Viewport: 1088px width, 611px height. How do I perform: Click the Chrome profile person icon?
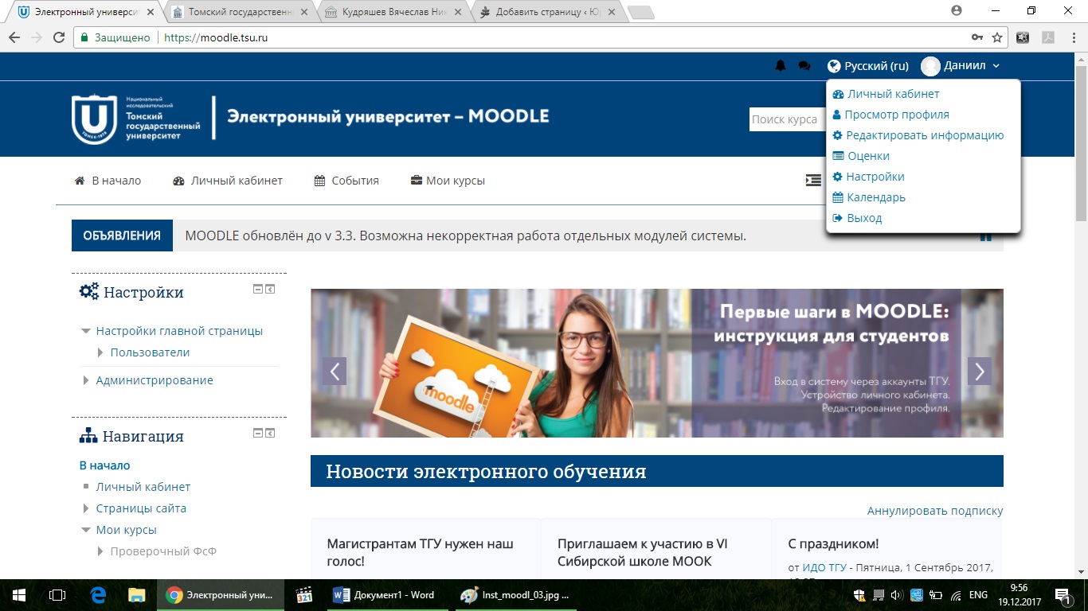(957, 10)
